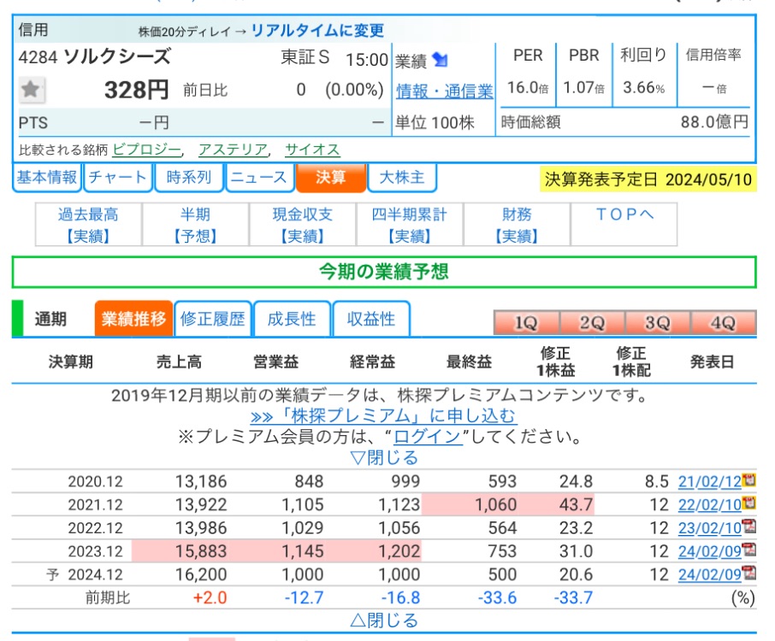This screenshot has width=775, height=641.
Task: Open the 情報・通信業 sector link
Action: pyautogui.click(x=444, y=91)
